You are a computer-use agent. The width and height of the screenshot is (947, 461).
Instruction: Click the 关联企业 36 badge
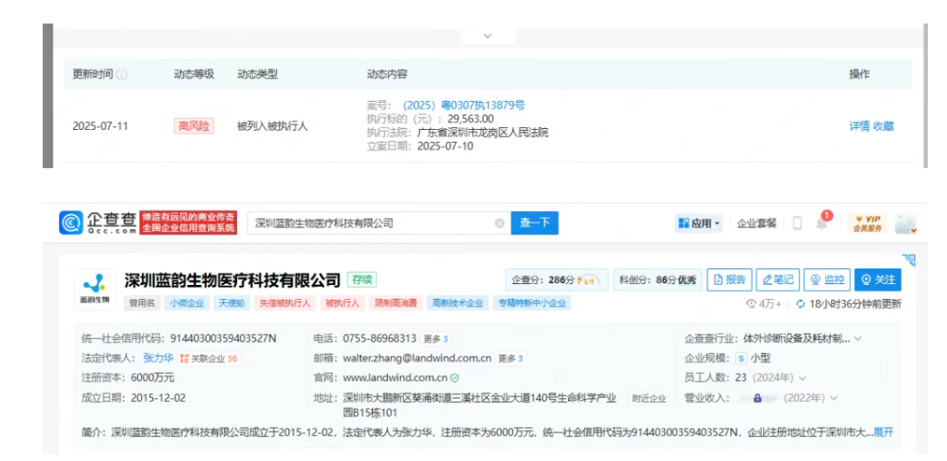[x=209, y=358]
